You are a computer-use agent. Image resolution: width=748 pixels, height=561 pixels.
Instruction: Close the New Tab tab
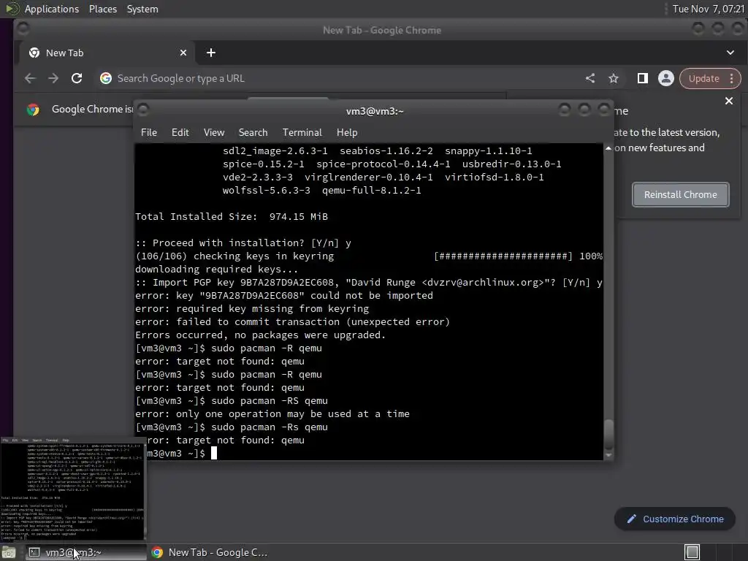(x=183, y=53)
